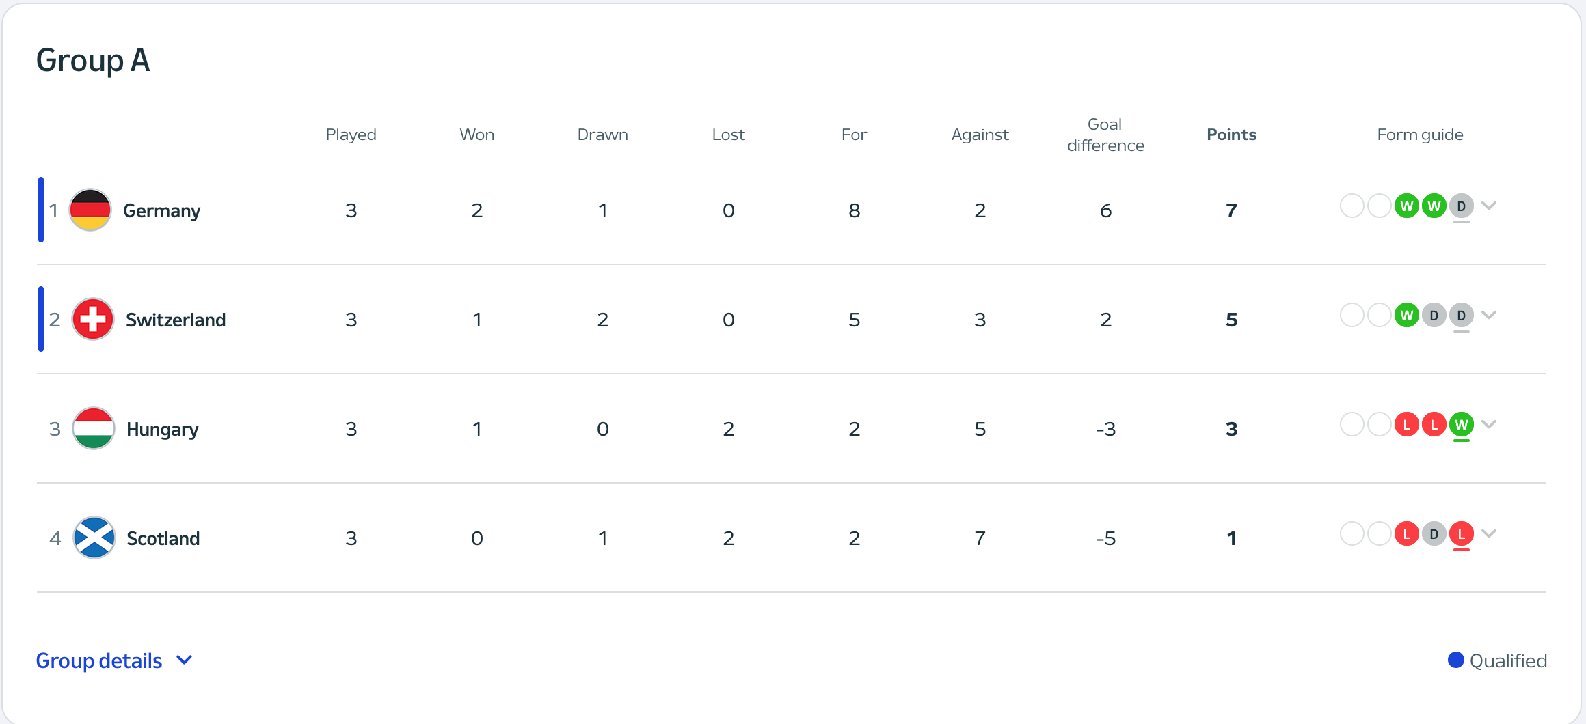Open the Scotland team name link
Image resolution: width=1586 pixels, height=724 pixels.
pos(163,538)
